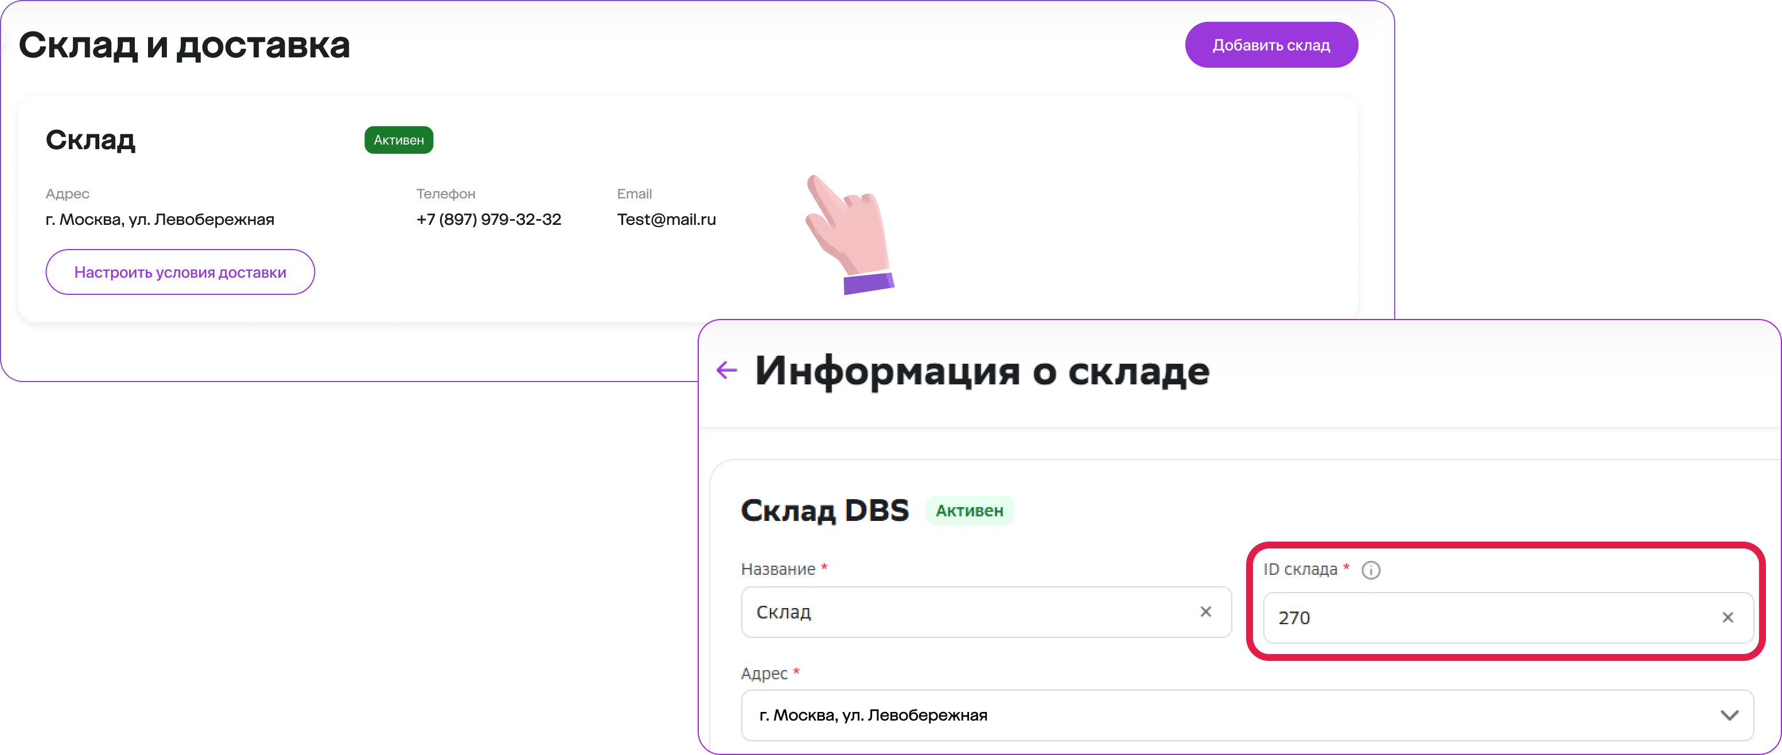1782x755 pixels.
Task: Select the email Test@mail.ru
Action: tap(666, 219)
